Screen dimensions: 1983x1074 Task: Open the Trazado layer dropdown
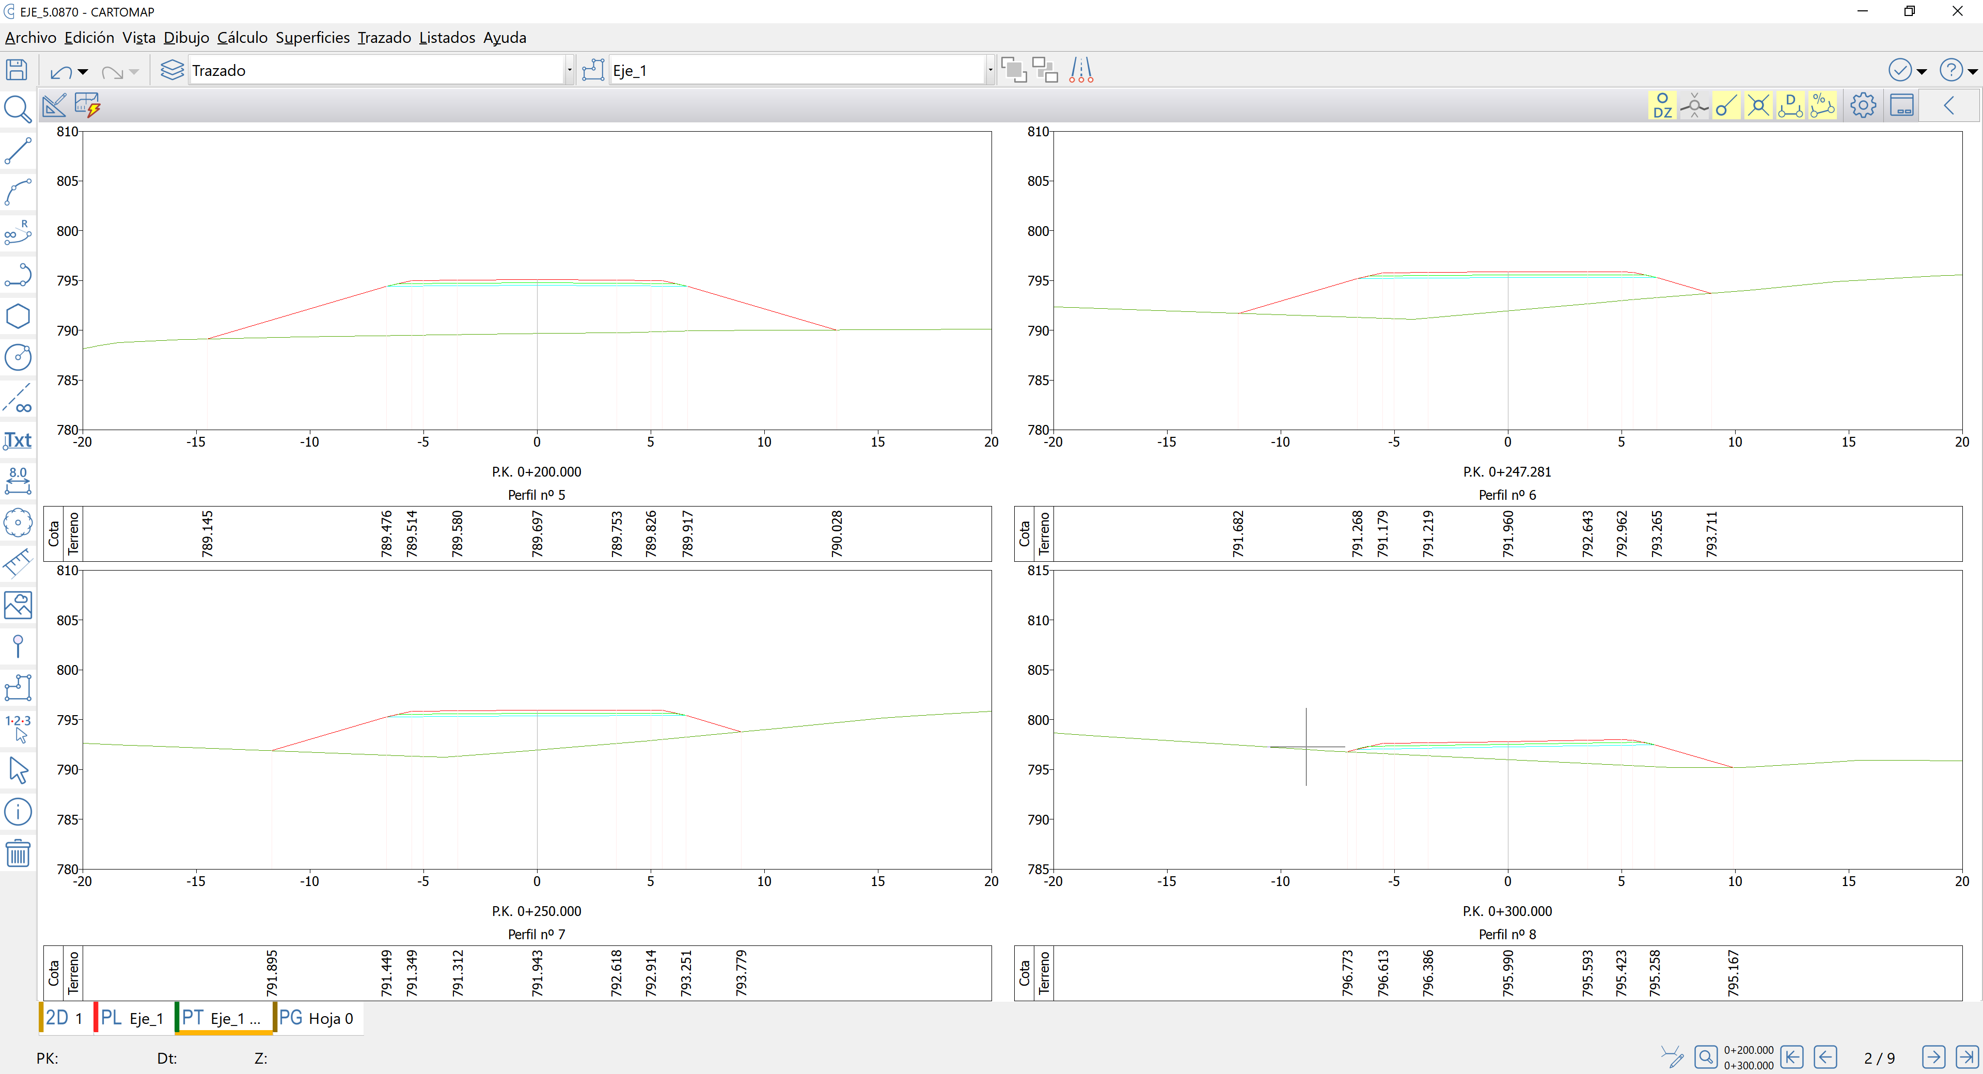pyautogui.click(x=569, y=71)
